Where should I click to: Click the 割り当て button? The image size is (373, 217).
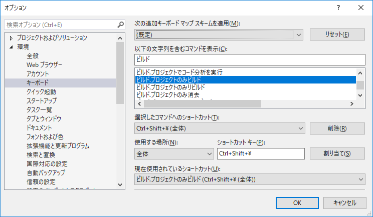tap(337, 153)
